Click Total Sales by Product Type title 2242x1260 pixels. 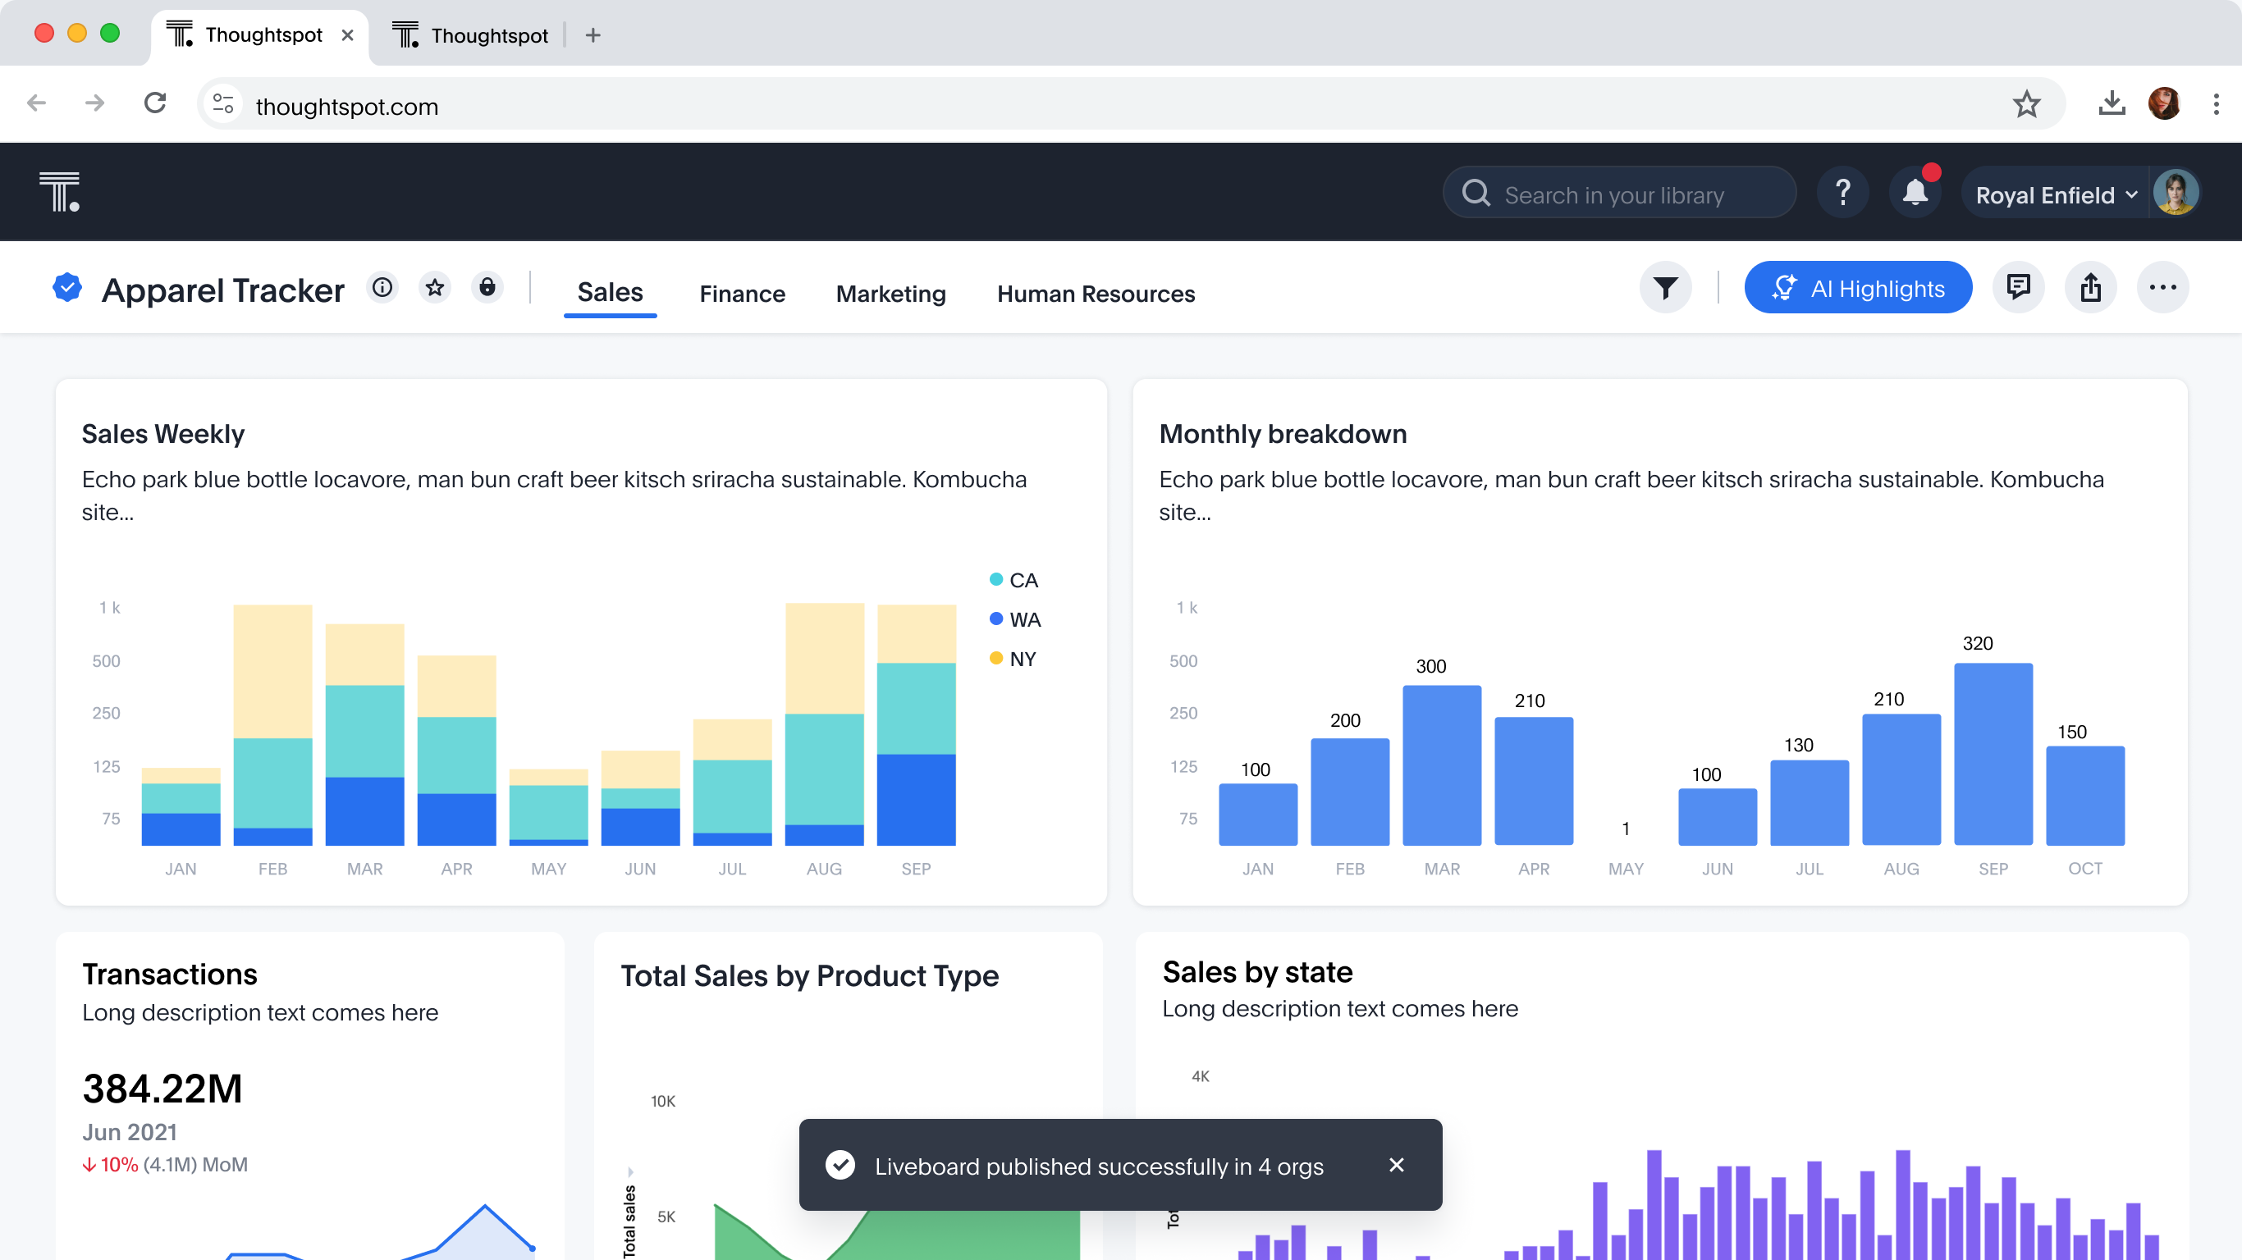click(809, 976)
